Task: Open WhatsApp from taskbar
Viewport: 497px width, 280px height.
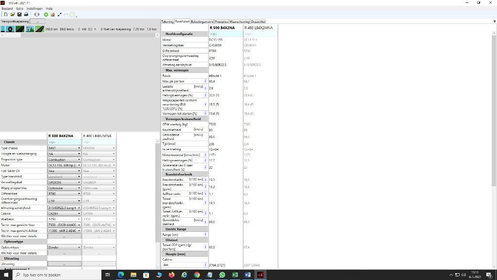Action: tap(222, 275)
